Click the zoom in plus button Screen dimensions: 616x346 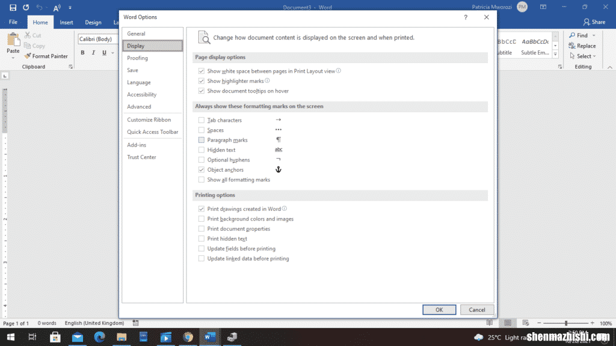(593, 323)
